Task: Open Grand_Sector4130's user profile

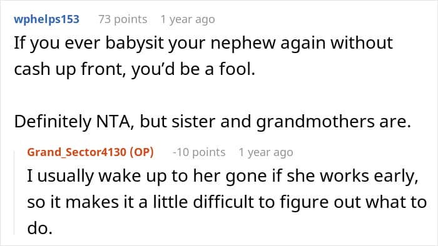Action: tap(77, 152)
